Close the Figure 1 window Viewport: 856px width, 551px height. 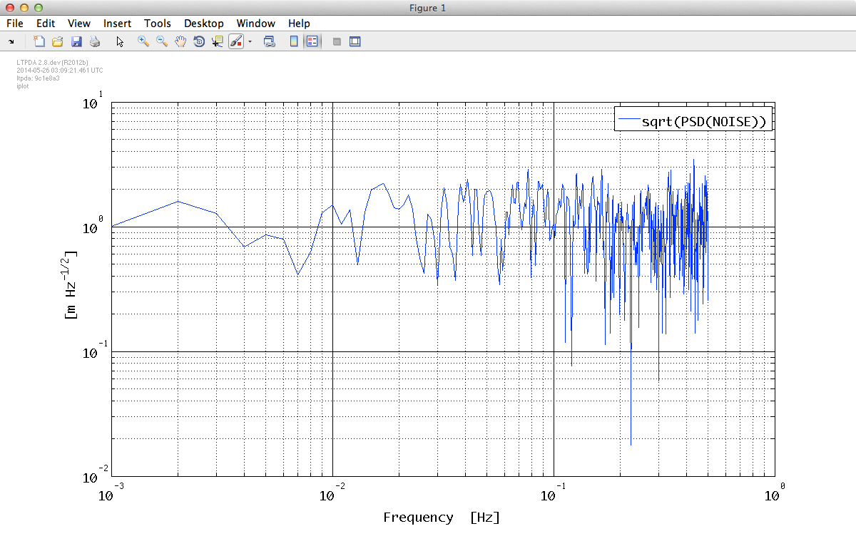click(9, 8)
